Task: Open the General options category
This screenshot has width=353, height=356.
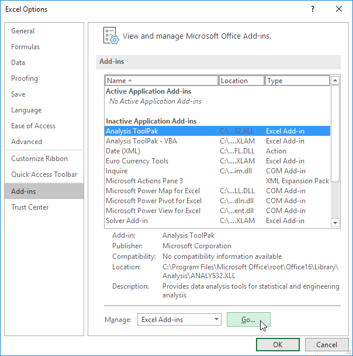Action: 23,31
